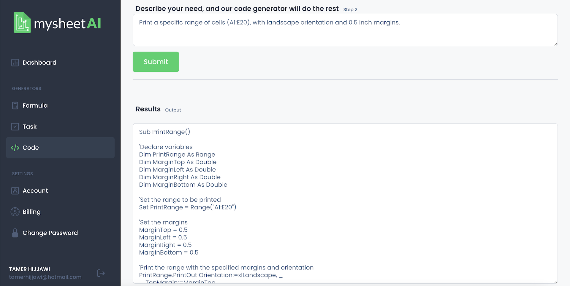Click the Task checkmark icon
Screen dimensions: 570x286
(x=15, y=127)
